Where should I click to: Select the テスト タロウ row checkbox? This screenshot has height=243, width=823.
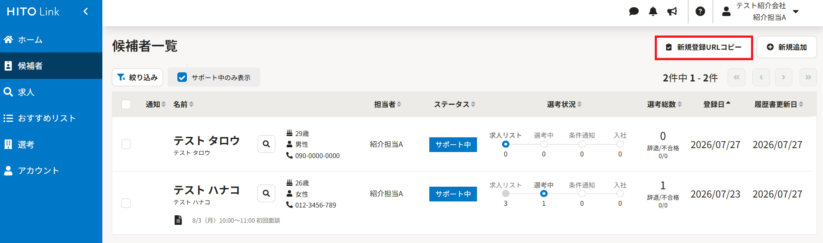click(x=126, y=144)
